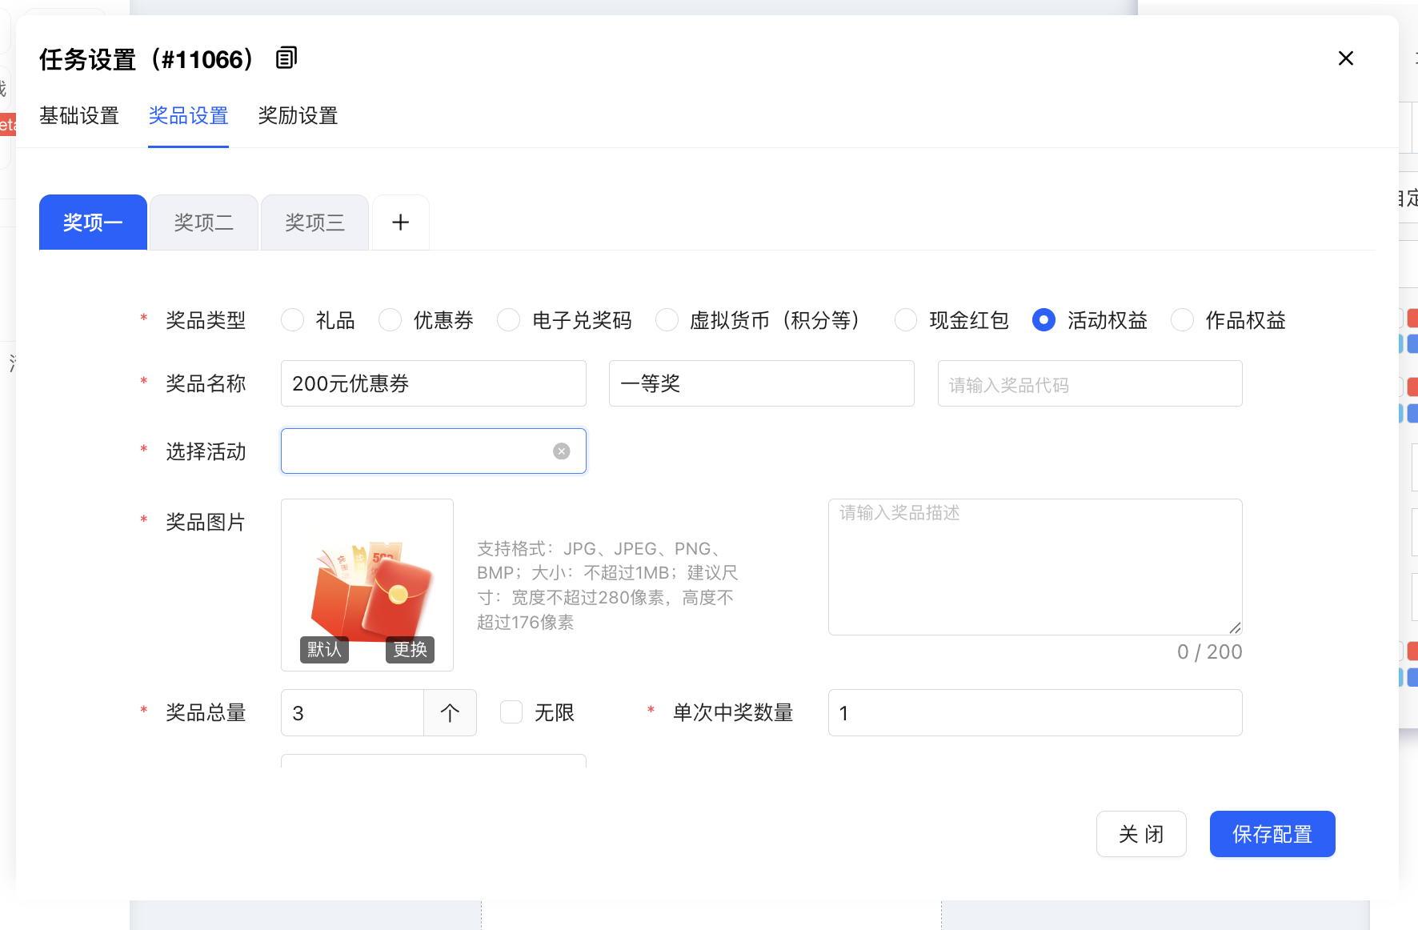Add a new prize tab with plus icon
Viewport: 1418px width, 930px height.
(401, 222)
